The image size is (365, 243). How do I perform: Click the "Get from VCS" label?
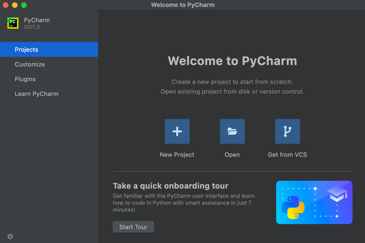click(x=287, y=155)
